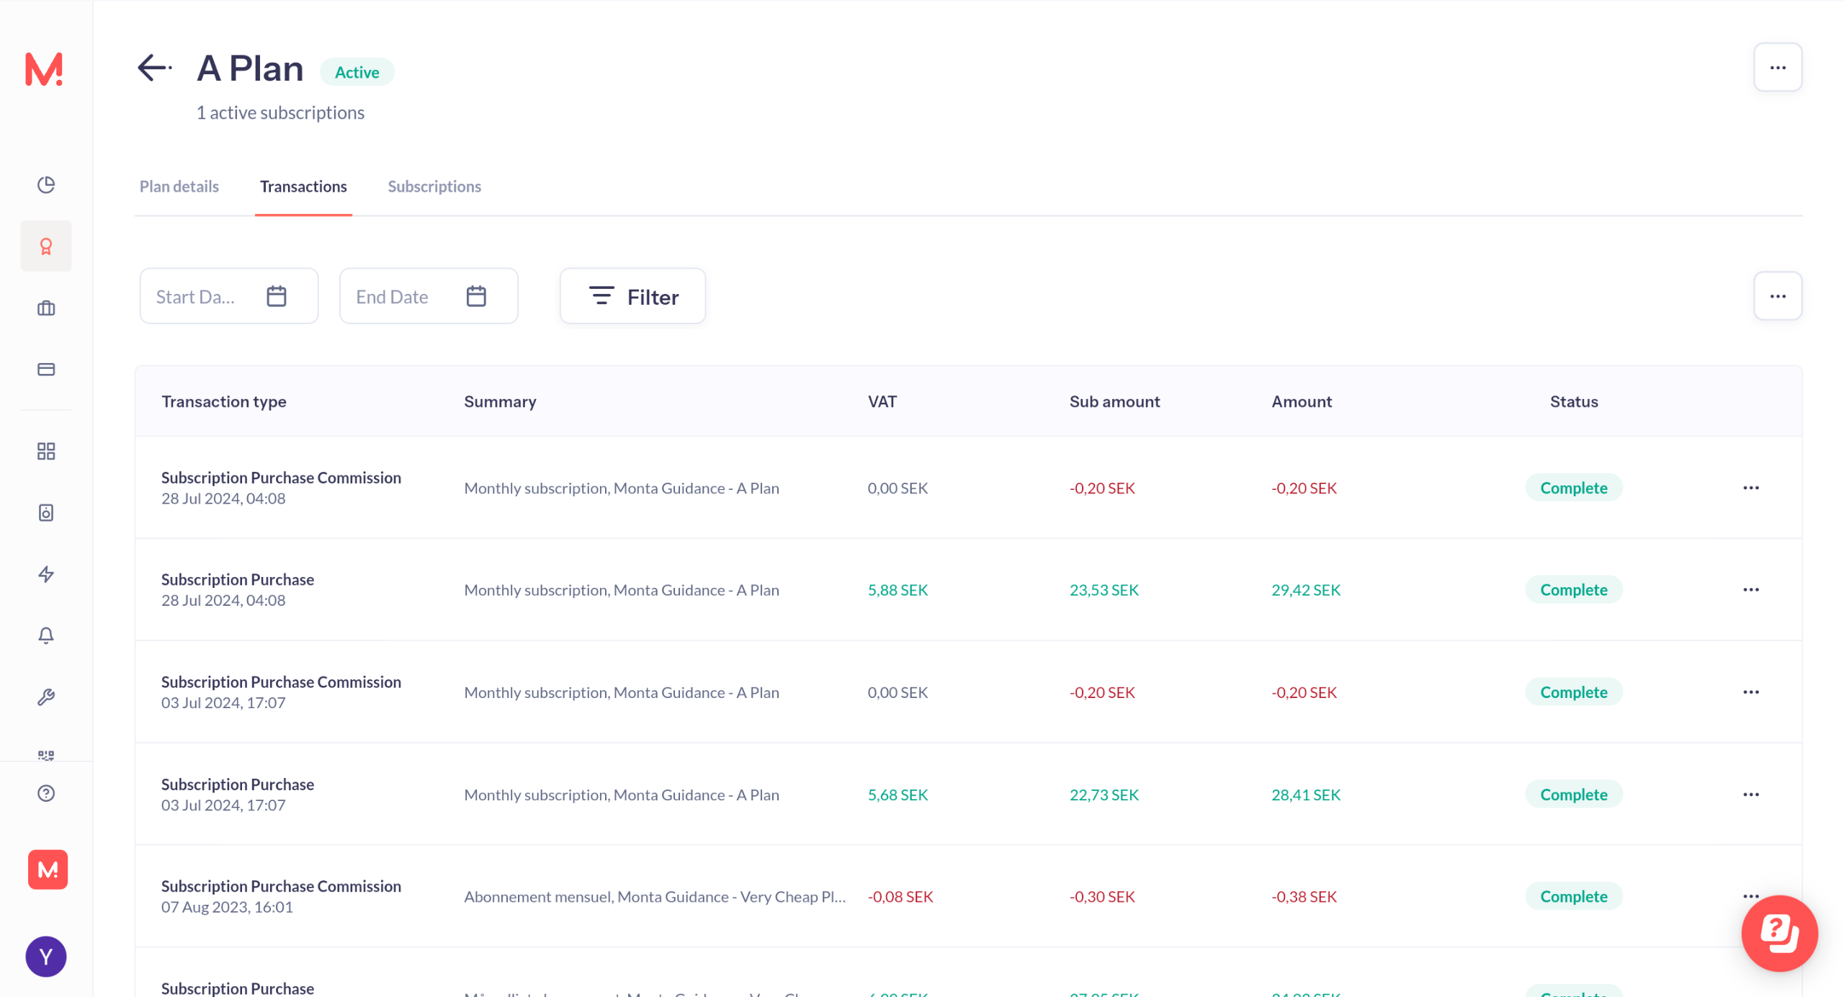Open the purple Y user avatar
The height and width of the screenshot is (997, 1844).
coord(46,957)
